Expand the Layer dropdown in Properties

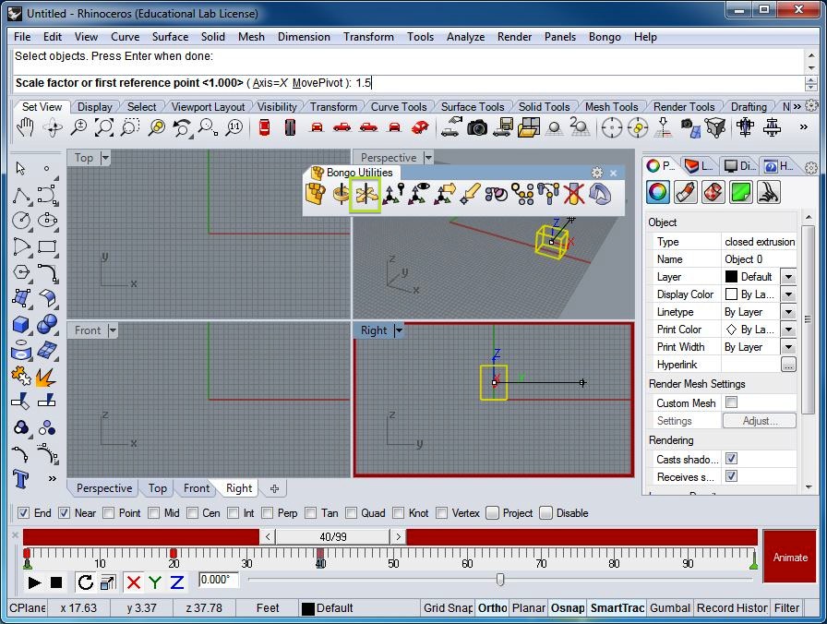(x=788, y=277)
